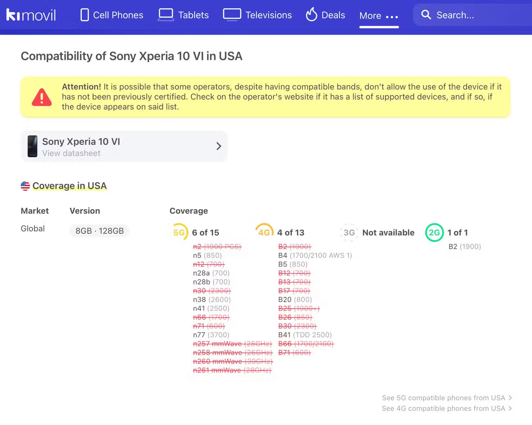Click the tablet icon in navigation
532x425 pixels.
[166, 15]
